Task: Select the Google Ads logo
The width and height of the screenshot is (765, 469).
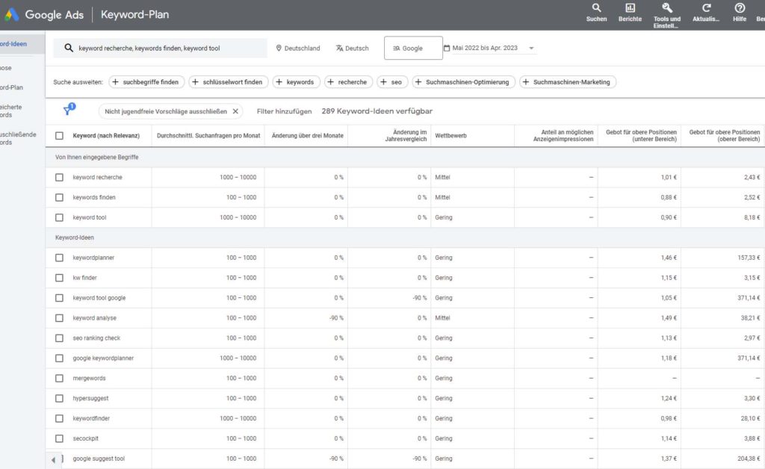Action: [12, 13]
